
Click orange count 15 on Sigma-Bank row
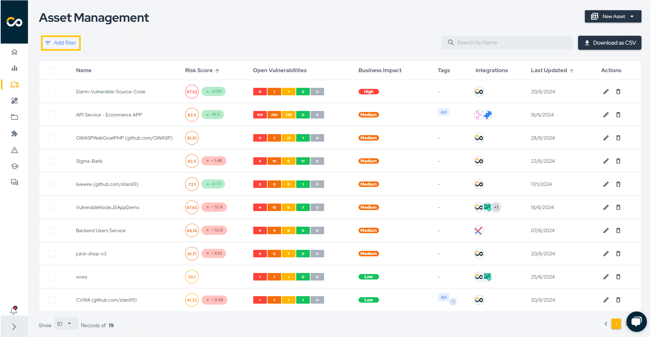pos(274,161)
